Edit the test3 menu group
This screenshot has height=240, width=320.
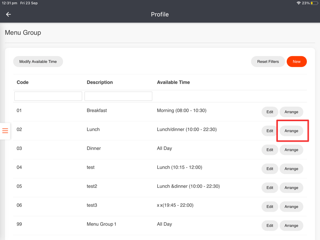pyautogui.click(x=270, y=207)
